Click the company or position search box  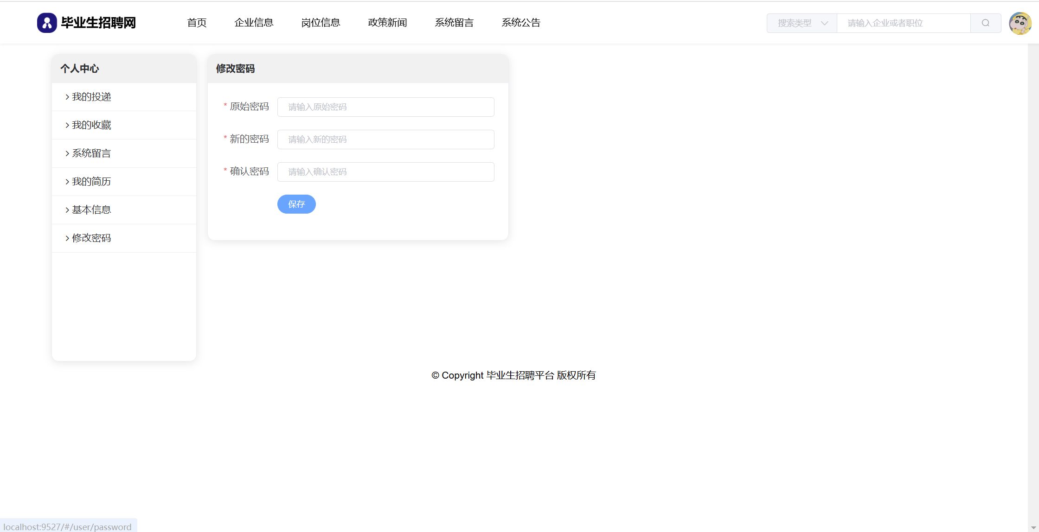click(x=903, y=23)
